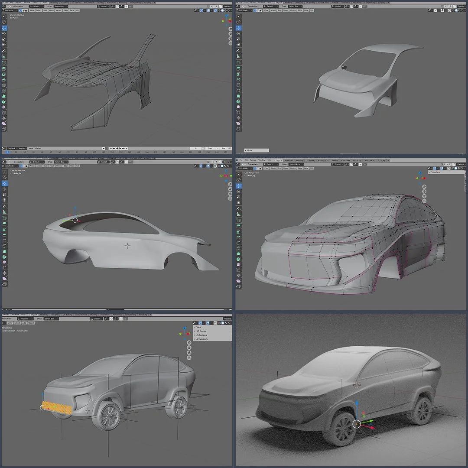Select the Transform tool in full wireframe car panel
The width and height of the screenshot is (468, 468).
tap(238, 203)
